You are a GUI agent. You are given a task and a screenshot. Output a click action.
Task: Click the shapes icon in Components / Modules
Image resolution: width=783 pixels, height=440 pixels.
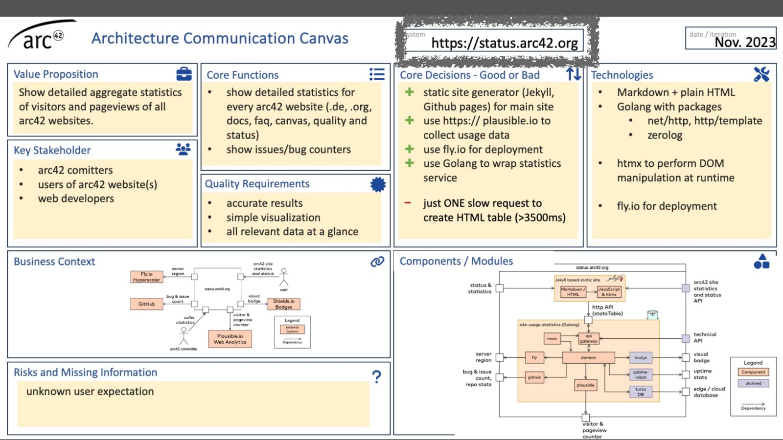pyautogui.click(x=761, y=262)
